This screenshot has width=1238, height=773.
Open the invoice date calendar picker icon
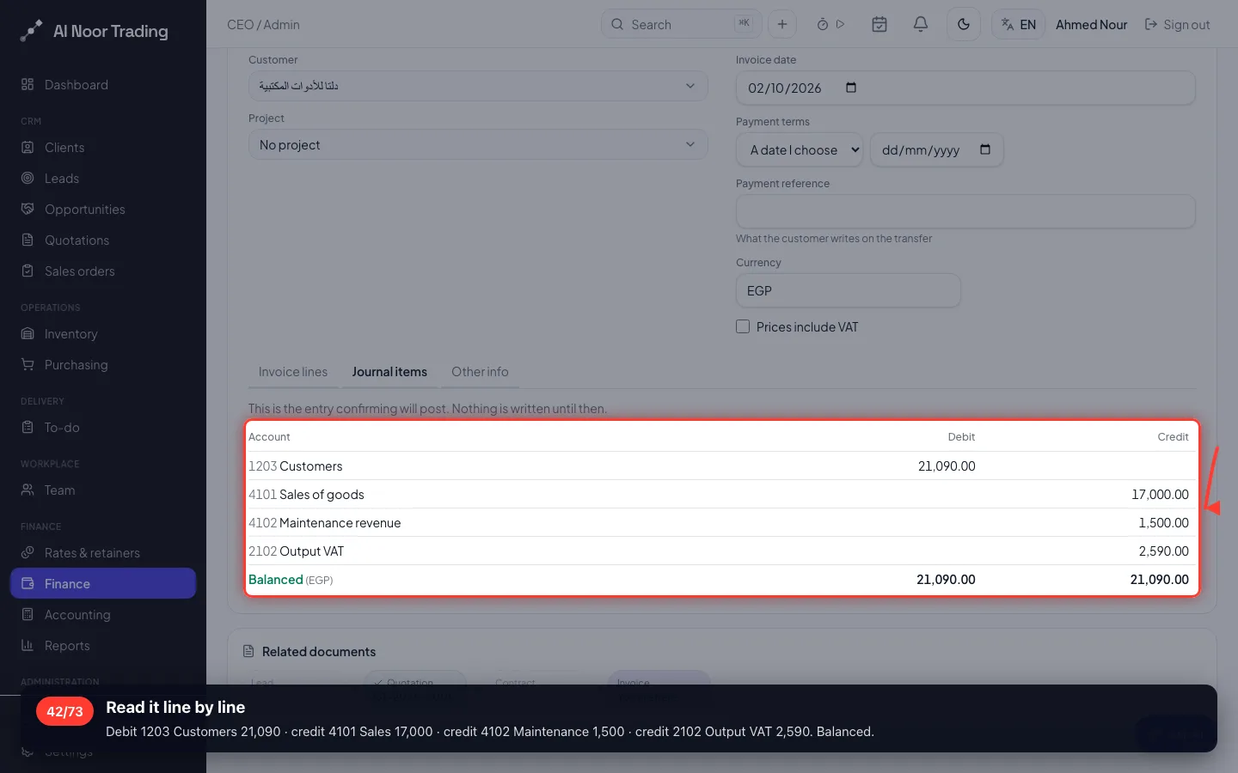coord(851,88)
